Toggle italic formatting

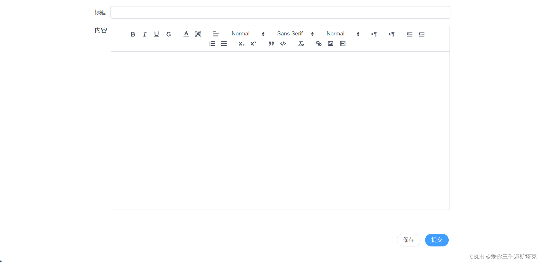click(x=145, y=34)
